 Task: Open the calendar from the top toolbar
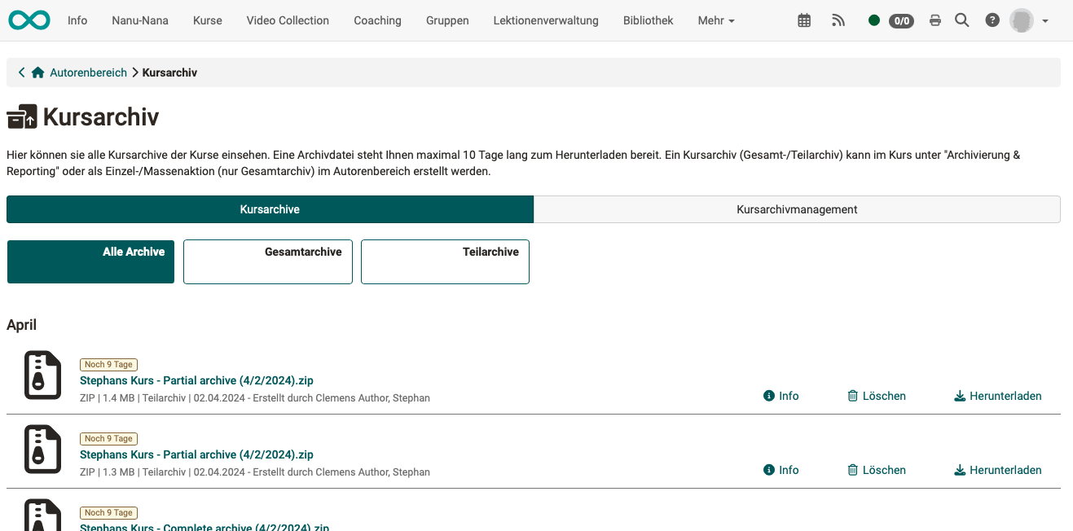click(x=804, y=20)
